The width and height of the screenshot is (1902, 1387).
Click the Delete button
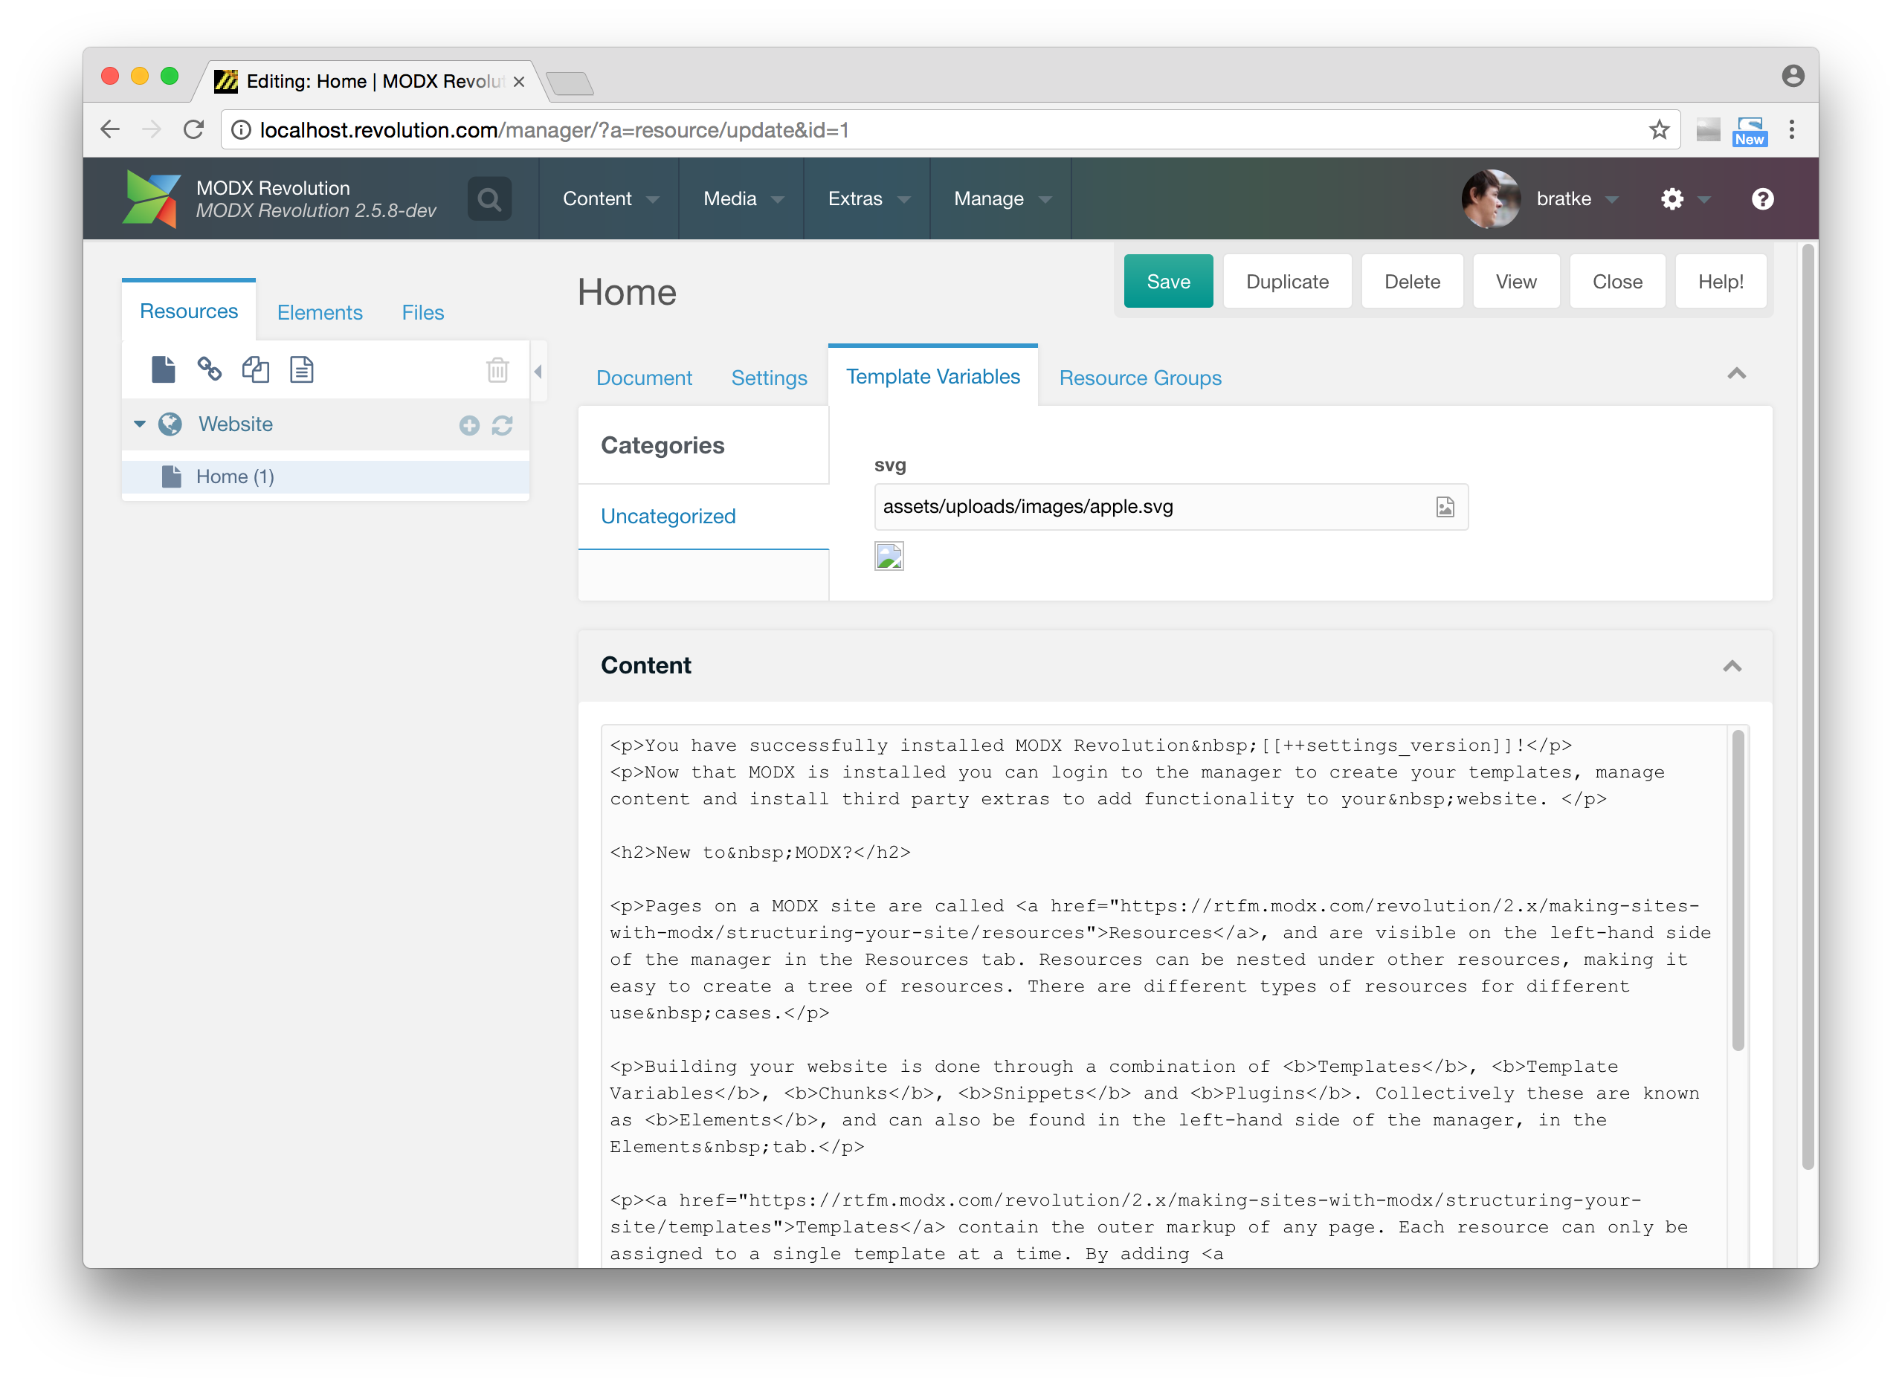(x=1411, y=282)
